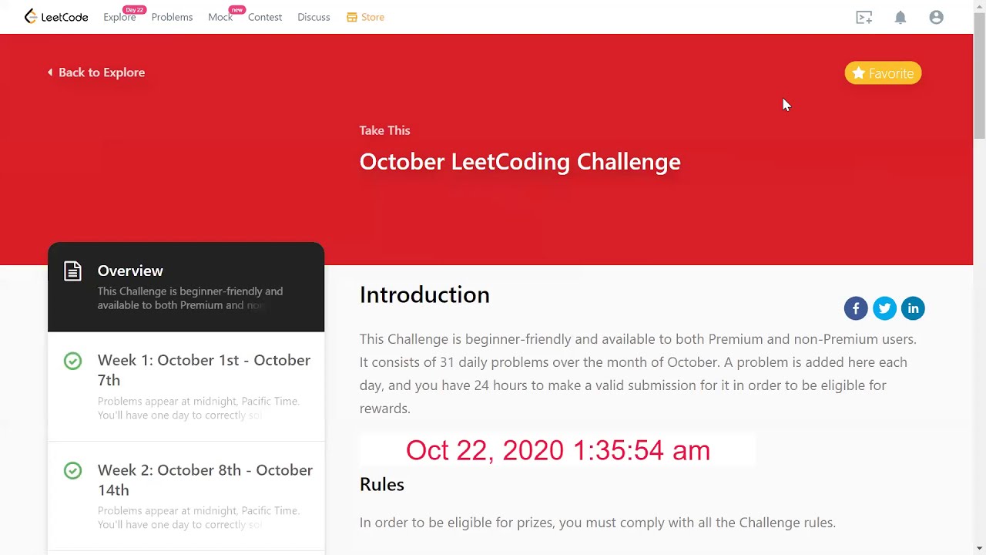The width and height of the screenshot is (986, 555).
Task: Click the Week 1 green checkmark
Action: tap(72, 361)
